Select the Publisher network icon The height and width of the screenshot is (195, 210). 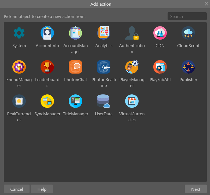click(x=188, y=67)
